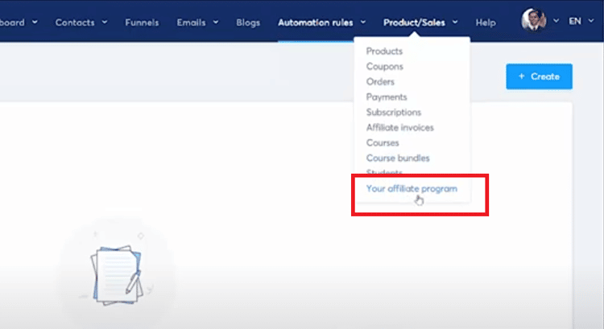Choose Coupons in Product/Sales menu
This screenshot has width=604, height=329.
coord(384,67)
